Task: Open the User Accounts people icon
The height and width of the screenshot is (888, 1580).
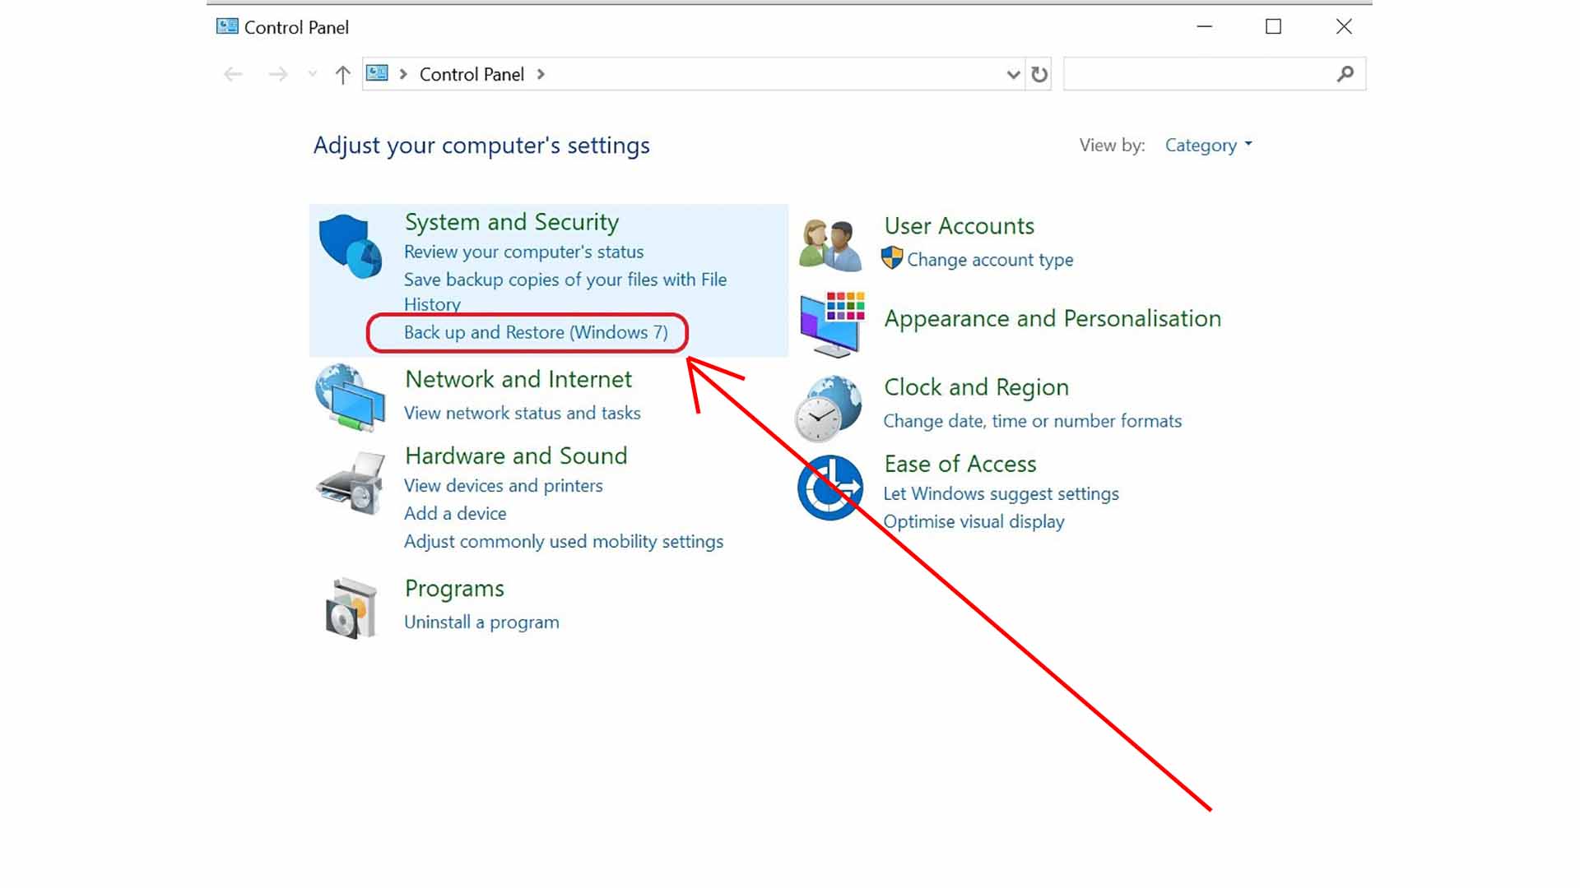Action: (x=830, y=245)
